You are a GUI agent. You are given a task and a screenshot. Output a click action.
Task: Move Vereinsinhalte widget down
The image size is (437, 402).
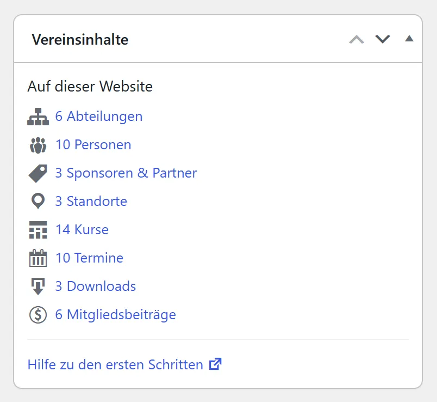click(383, 39)
